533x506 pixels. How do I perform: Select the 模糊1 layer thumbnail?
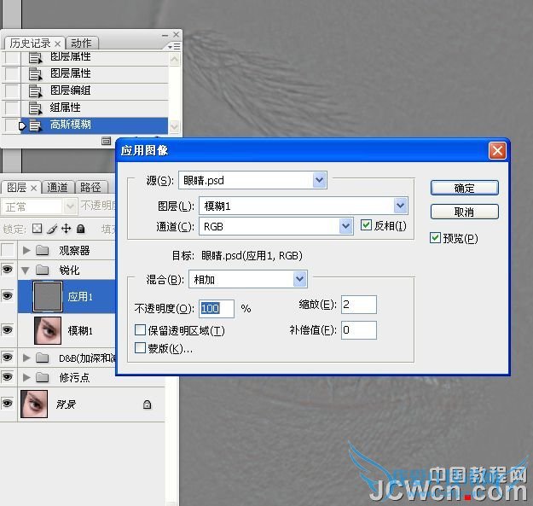[x=48, y=330]
